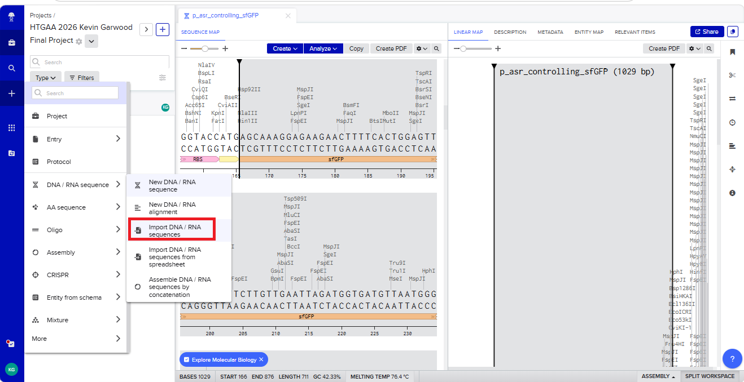Viewport: 744px width, 382px height.
Task: Click the create menu search field
Action: pyautogui.click(x=75, y=93)
